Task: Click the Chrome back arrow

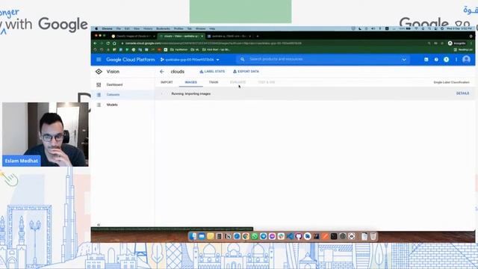Action: (x=95, y=43)
